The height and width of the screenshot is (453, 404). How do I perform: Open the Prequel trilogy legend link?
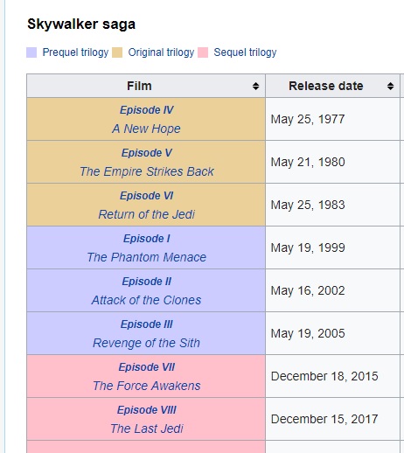(75, 52)
